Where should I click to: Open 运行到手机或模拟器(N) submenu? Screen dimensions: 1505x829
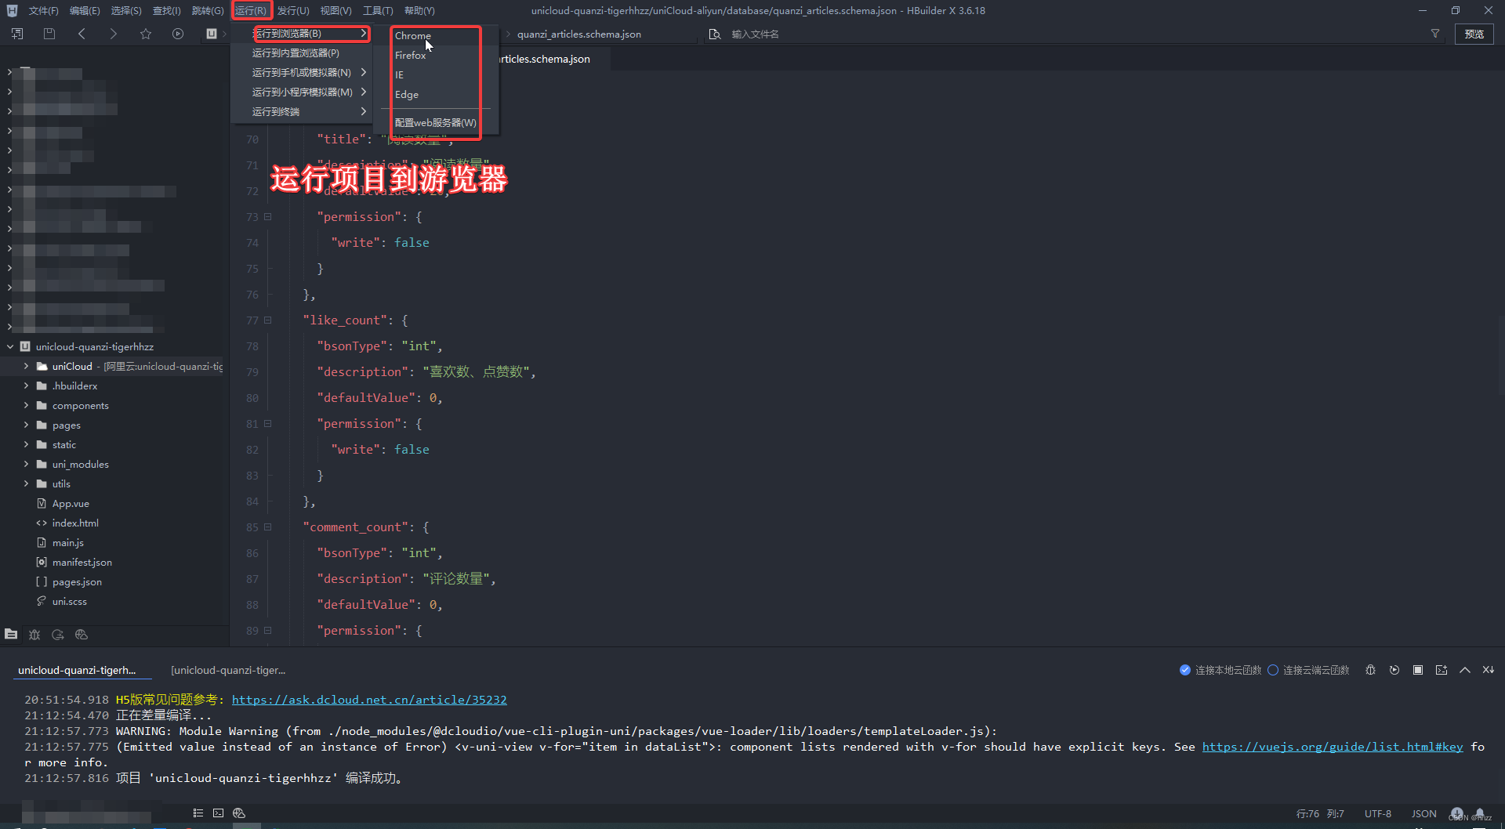pos(302,72)
